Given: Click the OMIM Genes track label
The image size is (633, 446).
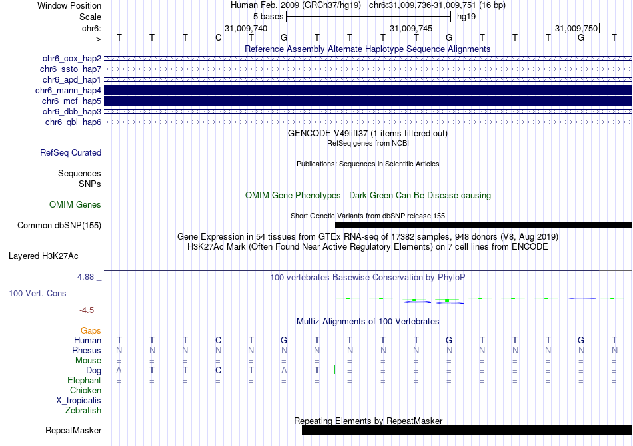Looking at the screenshot, I should 75,205.
